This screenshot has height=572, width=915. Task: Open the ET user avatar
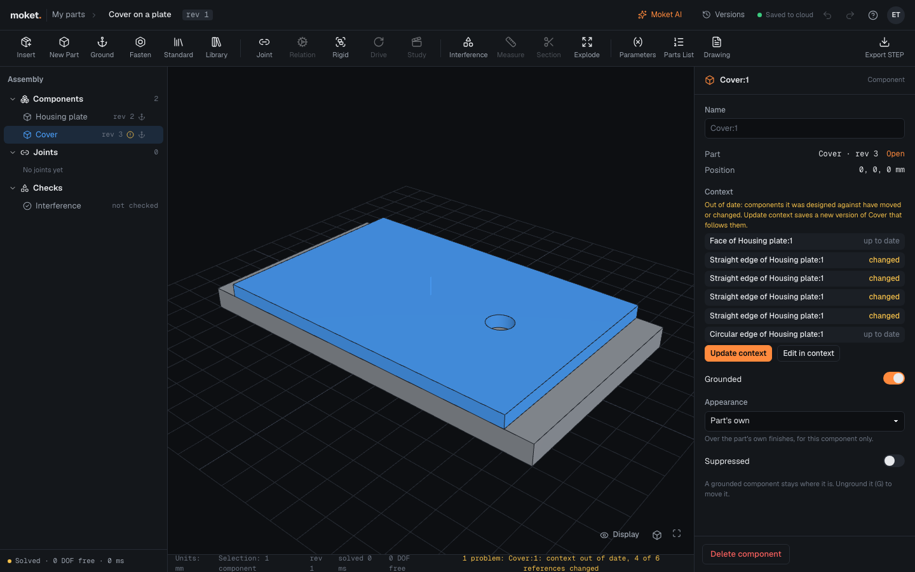click(x=896, y=15)
